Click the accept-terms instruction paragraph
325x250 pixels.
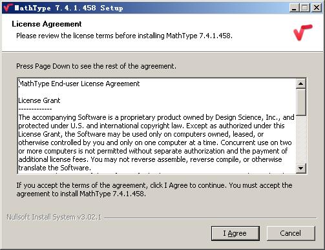(154, 189)
